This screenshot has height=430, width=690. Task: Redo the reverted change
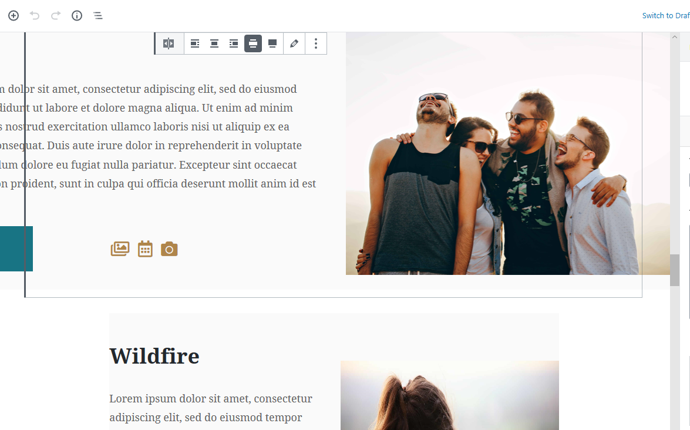click(x=56, y=16)
